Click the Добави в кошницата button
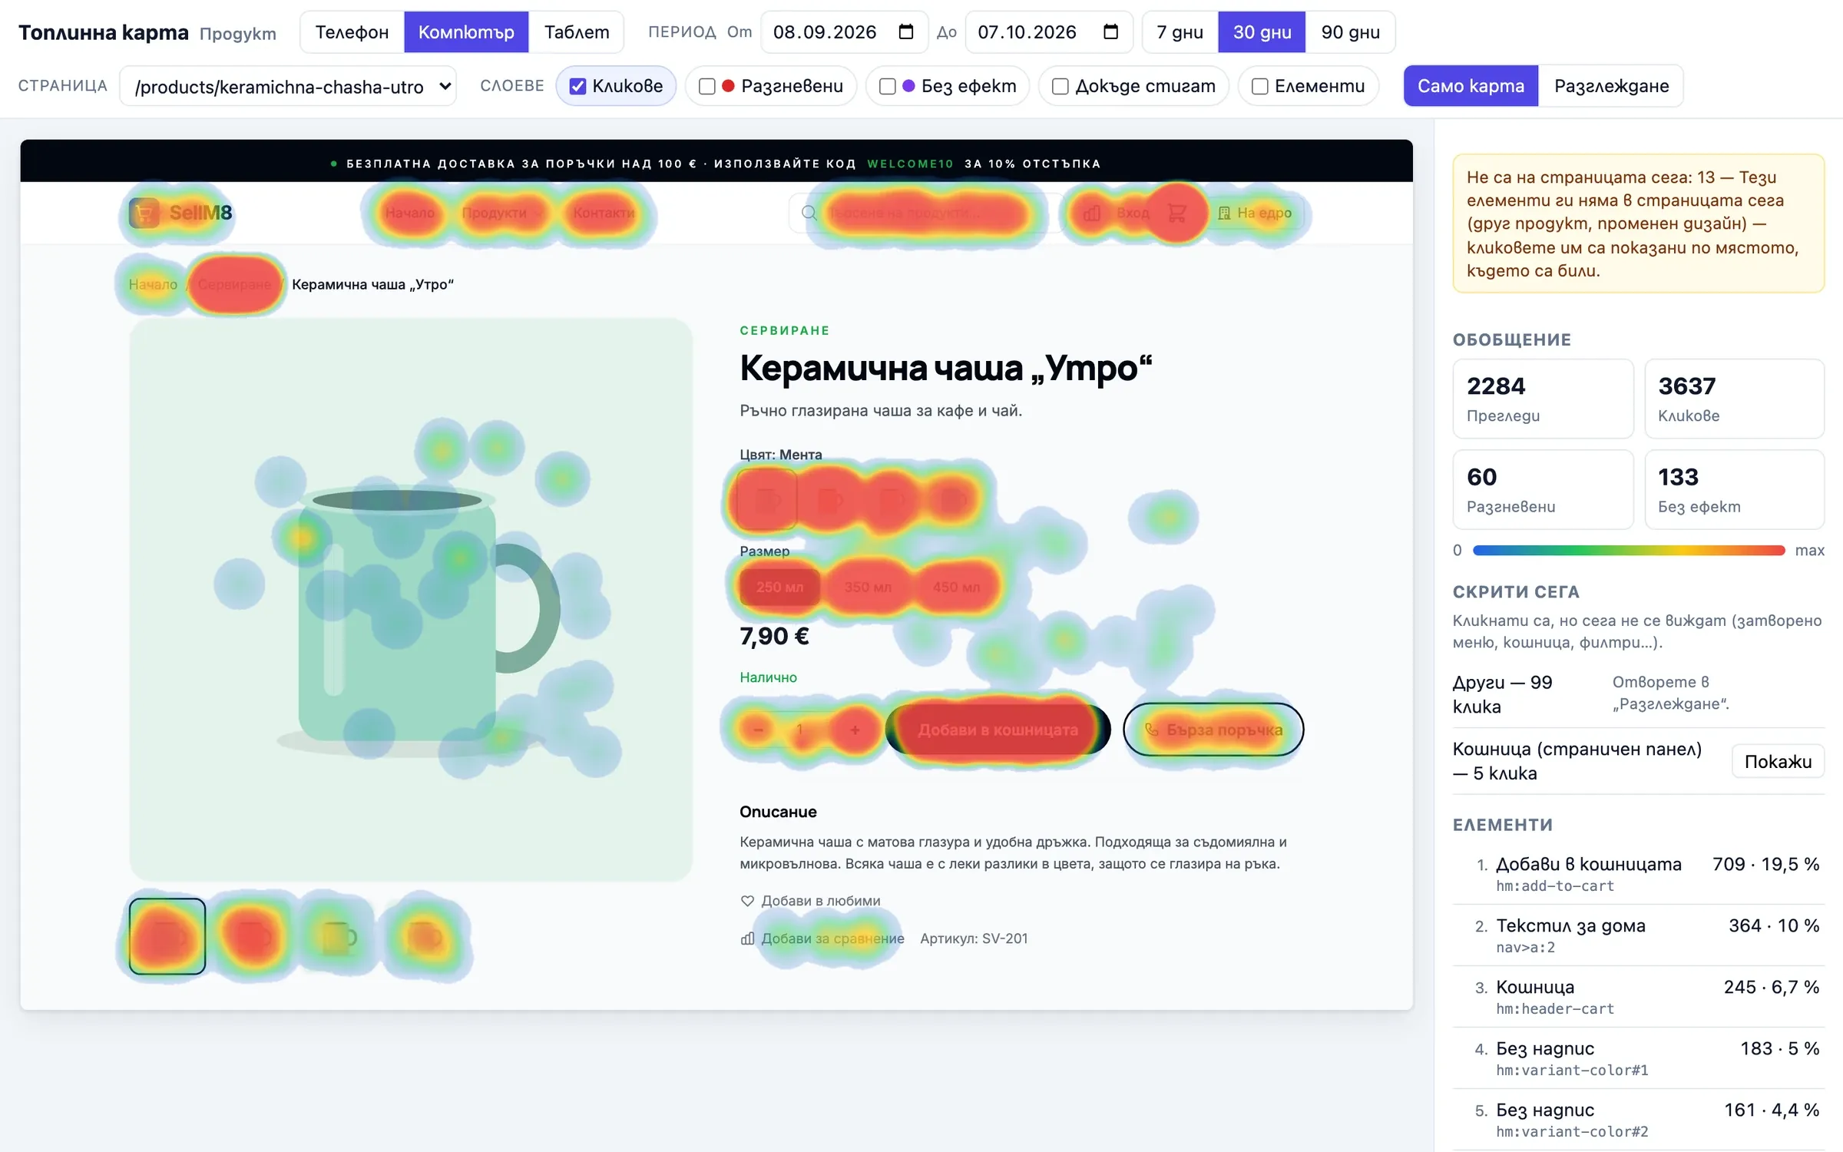 998,730
